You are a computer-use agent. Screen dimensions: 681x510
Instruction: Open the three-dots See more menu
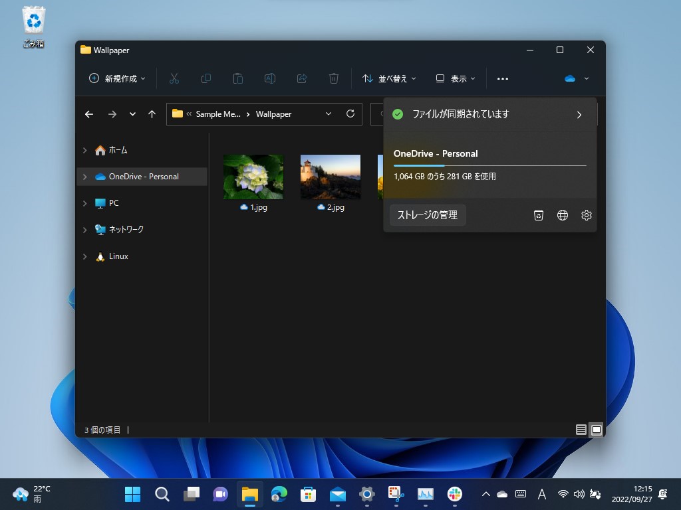(503, 78)
